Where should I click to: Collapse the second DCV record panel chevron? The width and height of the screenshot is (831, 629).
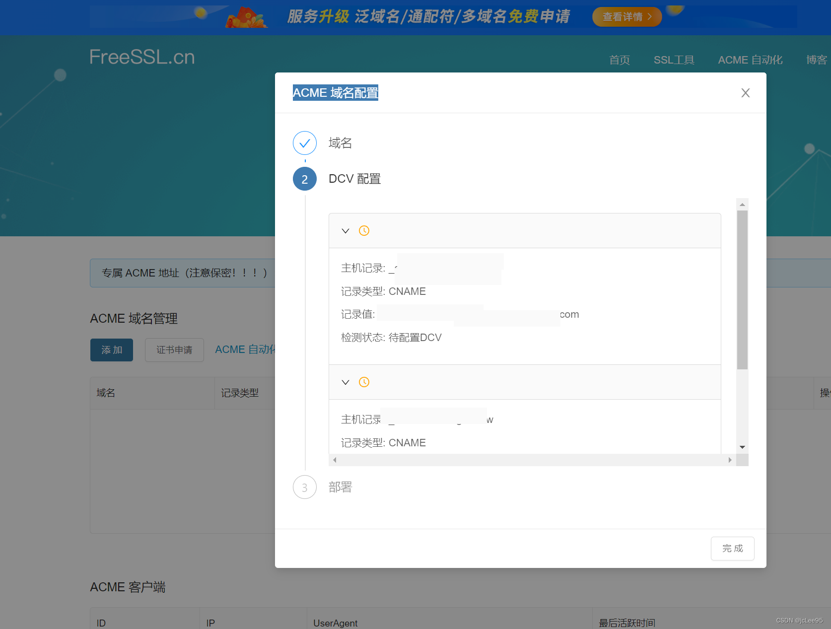346,382
